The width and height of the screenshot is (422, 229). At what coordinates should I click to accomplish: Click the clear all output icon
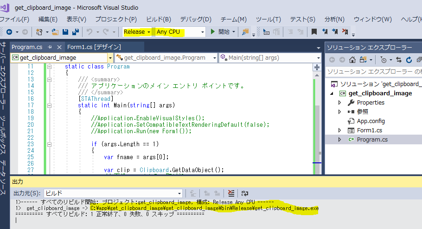click(231, 193)
